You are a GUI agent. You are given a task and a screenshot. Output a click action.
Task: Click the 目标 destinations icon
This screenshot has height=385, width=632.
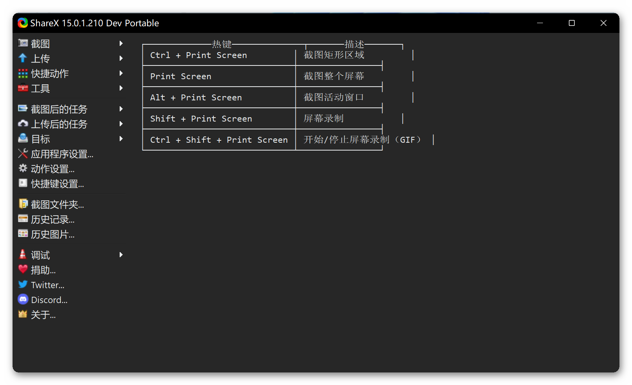(x=23, y=138)
